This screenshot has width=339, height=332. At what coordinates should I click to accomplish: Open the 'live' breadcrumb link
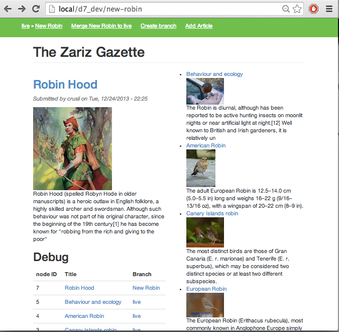point(26,26)
